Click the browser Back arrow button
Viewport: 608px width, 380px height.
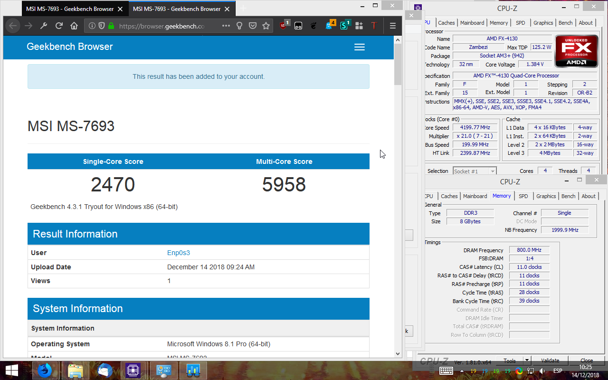(13, 26)
